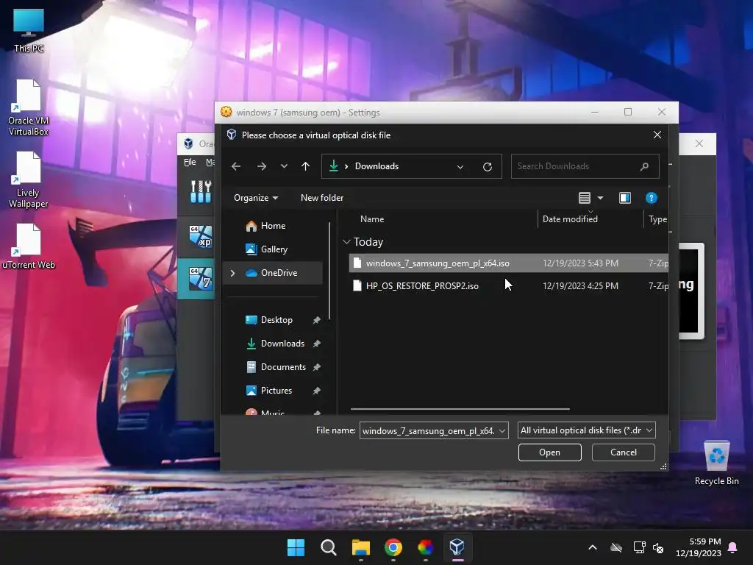Click the Open button
This screenshot has width=753, height=565.
click(x=549, y=452)
